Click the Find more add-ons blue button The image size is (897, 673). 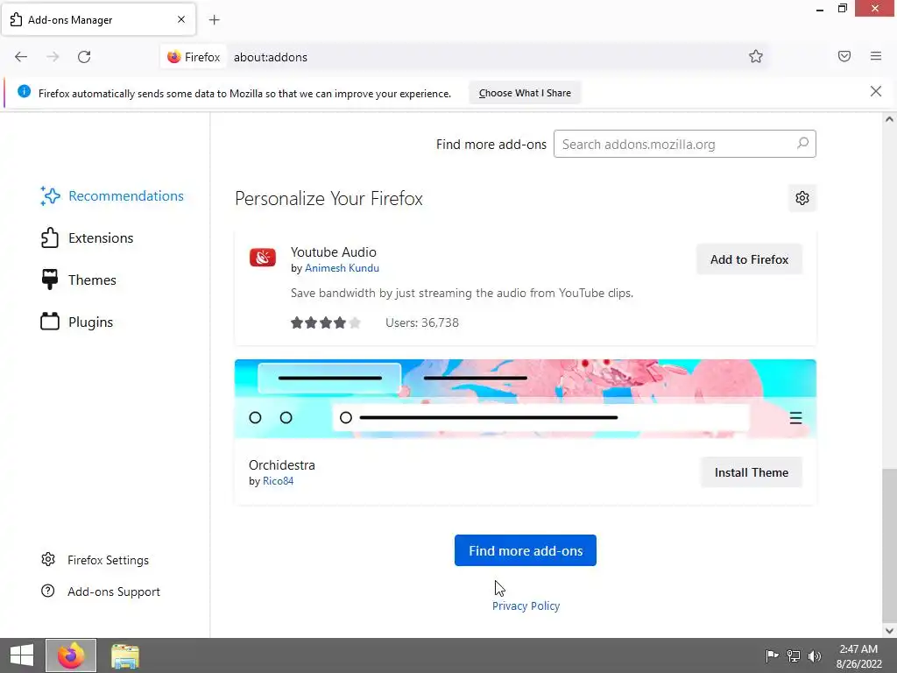pyautogui.click(x=526, y=550)
